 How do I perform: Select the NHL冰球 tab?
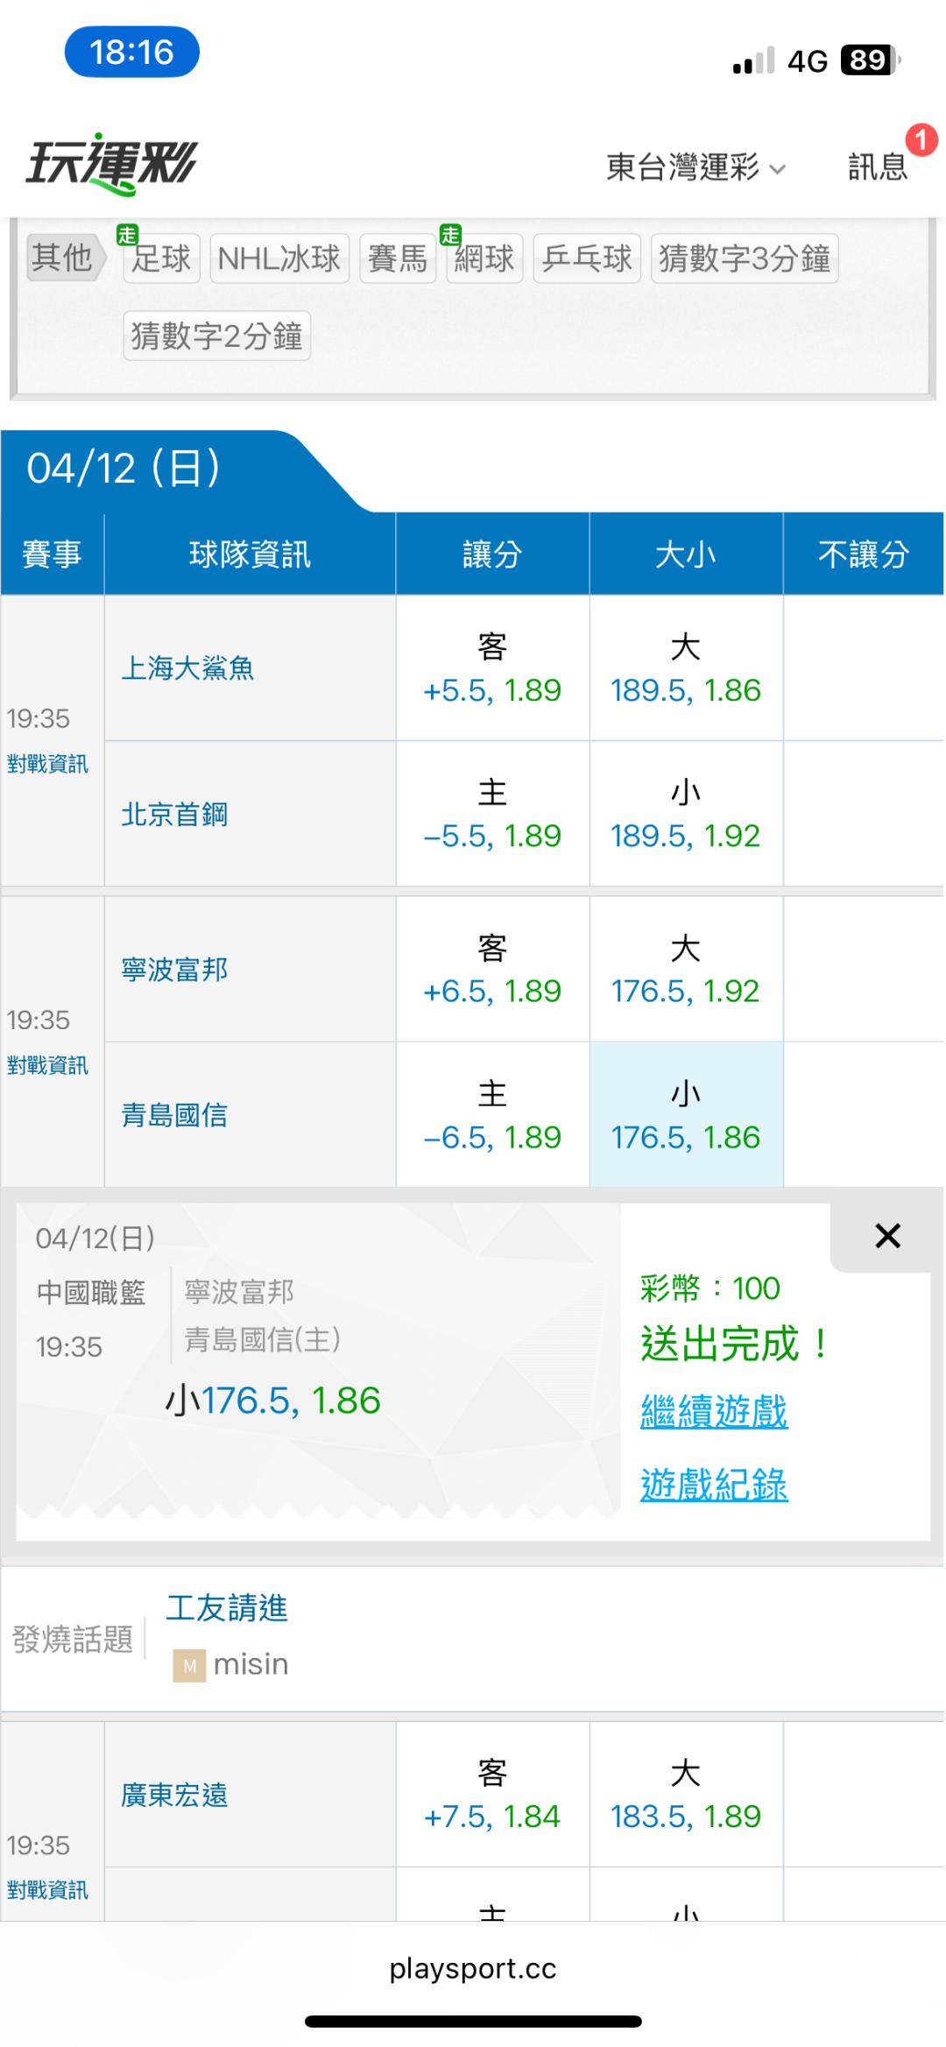[279, 258]
